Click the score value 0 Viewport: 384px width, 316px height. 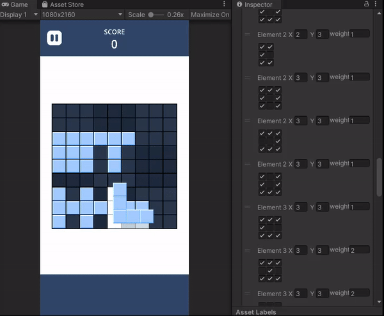click(x=115, y=45)
